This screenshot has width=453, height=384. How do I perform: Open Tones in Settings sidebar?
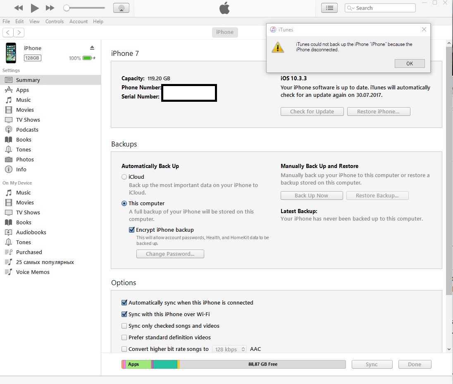50,149
